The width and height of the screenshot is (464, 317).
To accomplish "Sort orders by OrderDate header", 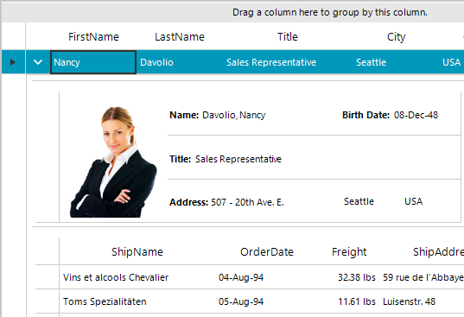I will [267, 251].
